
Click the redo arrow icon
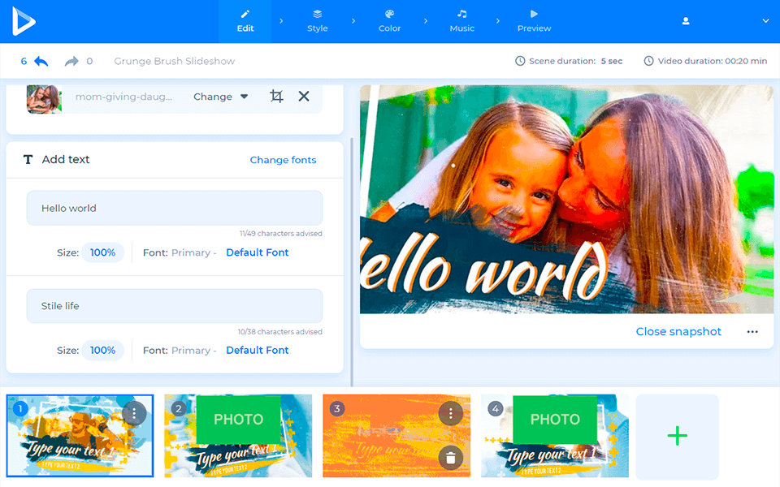(71, 62)
